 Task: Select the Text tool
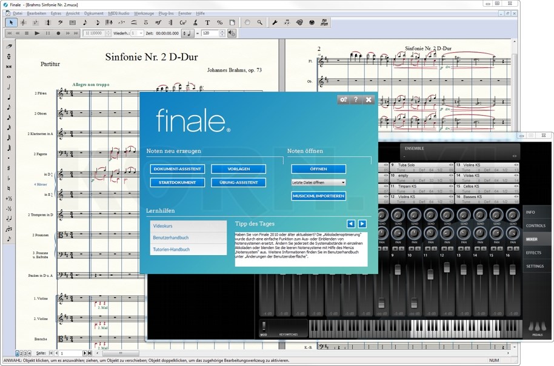(209, 22)
